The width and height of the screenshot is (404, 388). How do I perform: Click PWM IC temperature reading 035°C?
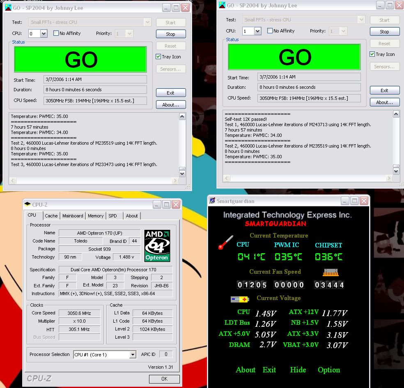point(288,257)
